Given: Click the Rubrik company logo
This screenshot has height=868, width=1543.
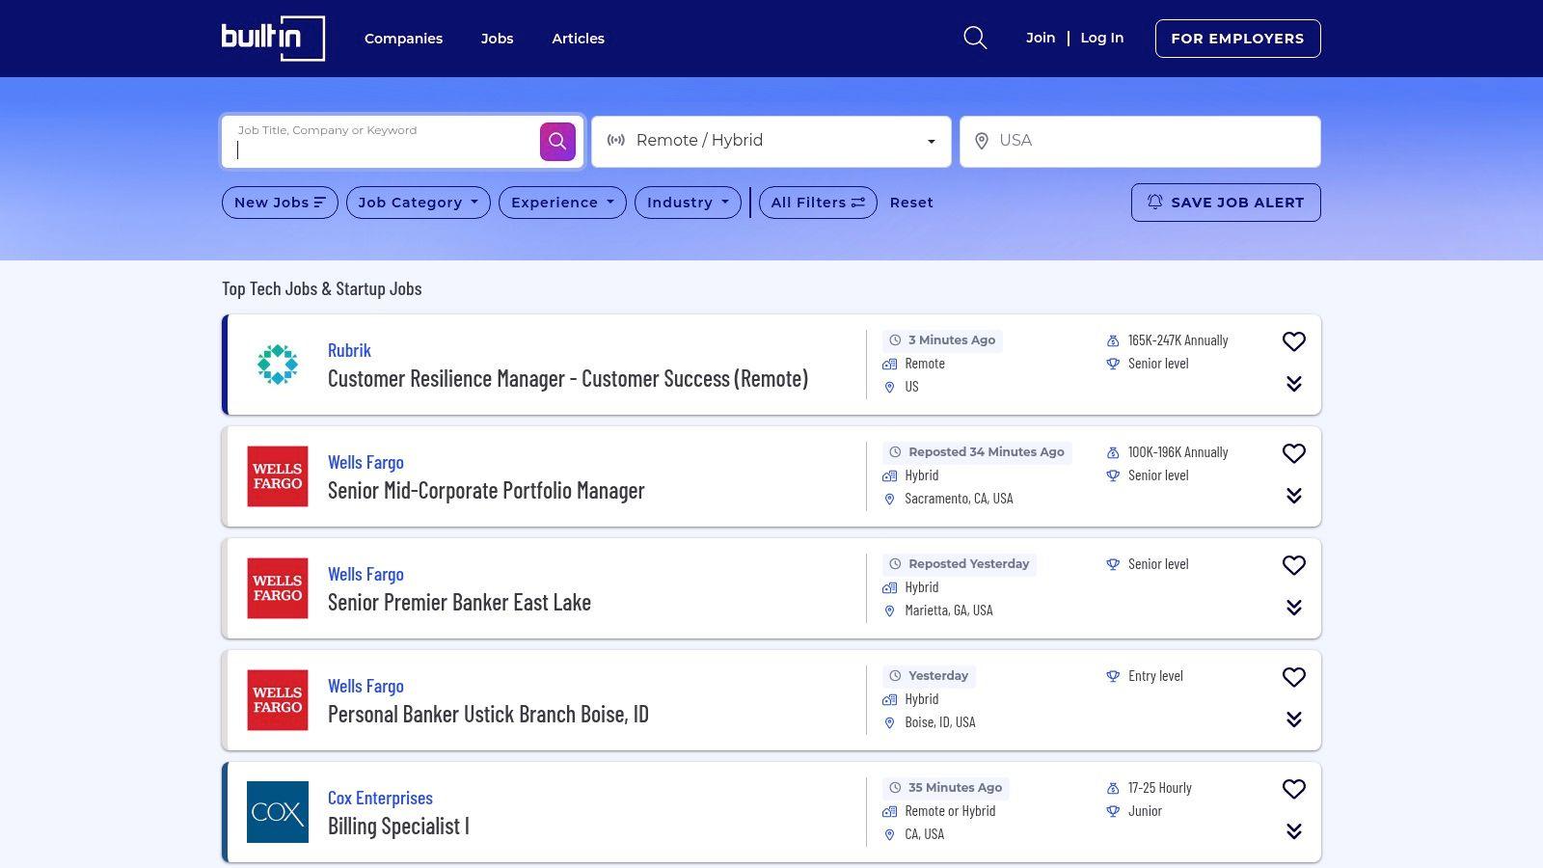Looking at the screenshot, I should [x=278, y=365].
